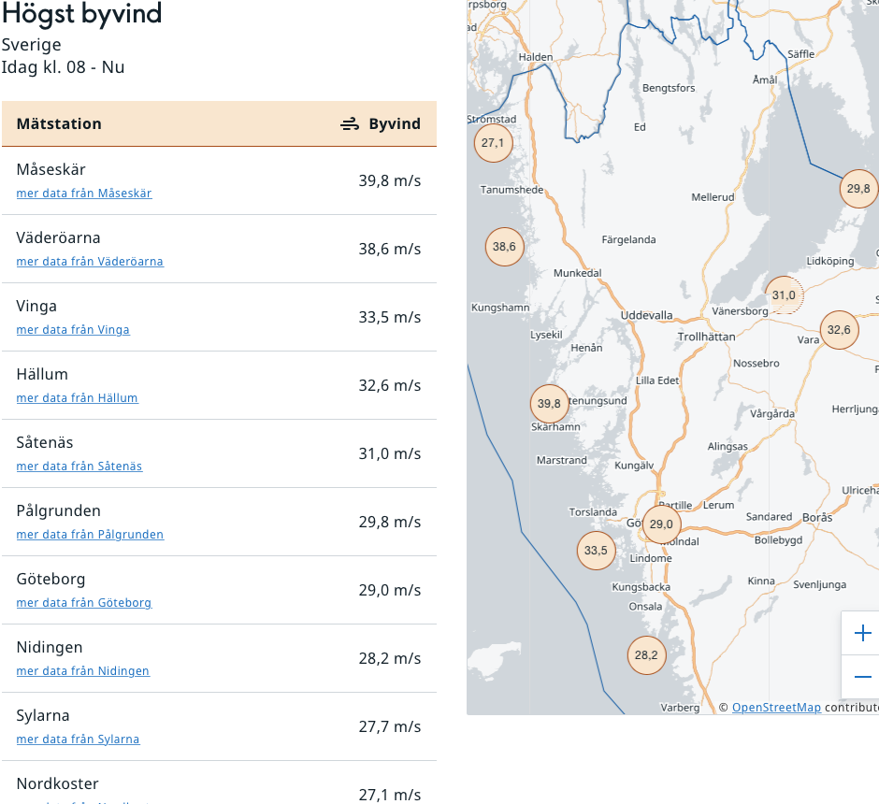The width and height of the screenshot is (879, 804).
Task: Click the Mätstation column header
Action: 59,124
